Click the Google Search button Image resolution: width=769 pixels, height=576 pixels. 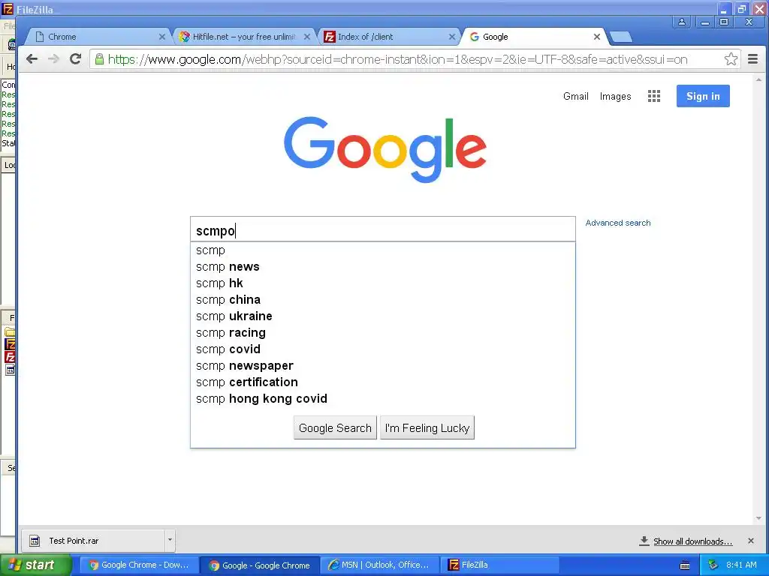335,427
